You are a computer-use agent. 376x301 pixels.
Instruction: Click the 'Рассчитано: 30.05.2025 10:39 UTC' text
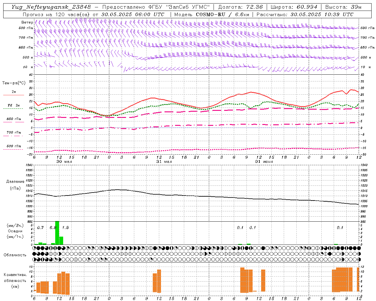point(305,14)
